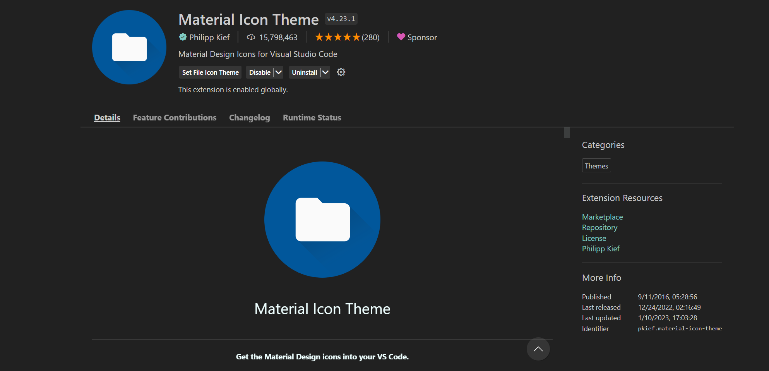
Task: Click 'Material Design Icons for Visual Studio Code'
Action: pyautogui.click(x=258, y=54)
